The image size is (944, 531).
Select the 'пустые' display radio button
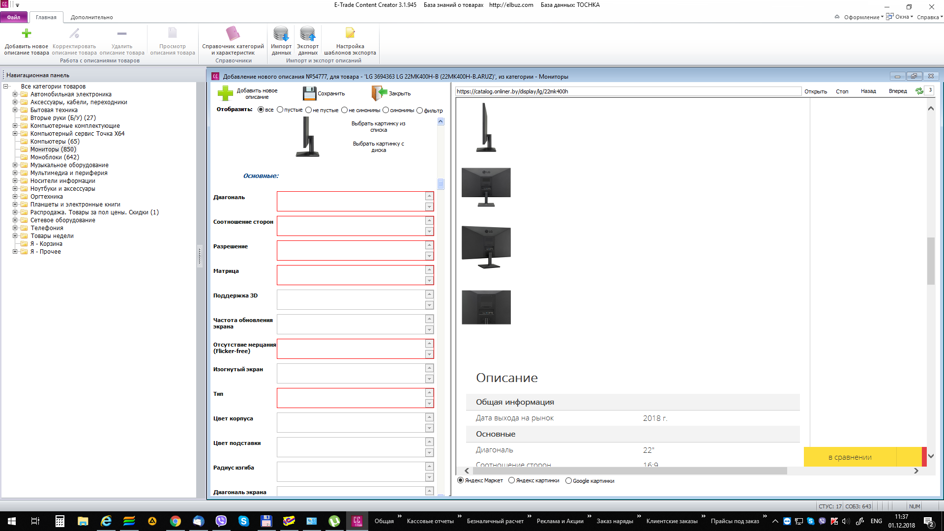pyautogui.click(x=280, y=110)
